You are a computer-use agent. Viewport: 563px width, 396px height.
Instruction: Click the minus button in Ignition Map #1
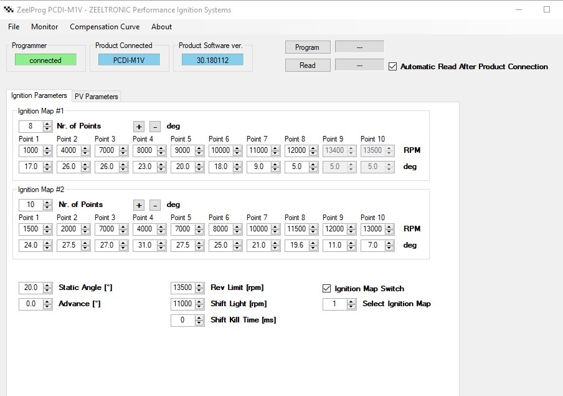tap(155, 127)
